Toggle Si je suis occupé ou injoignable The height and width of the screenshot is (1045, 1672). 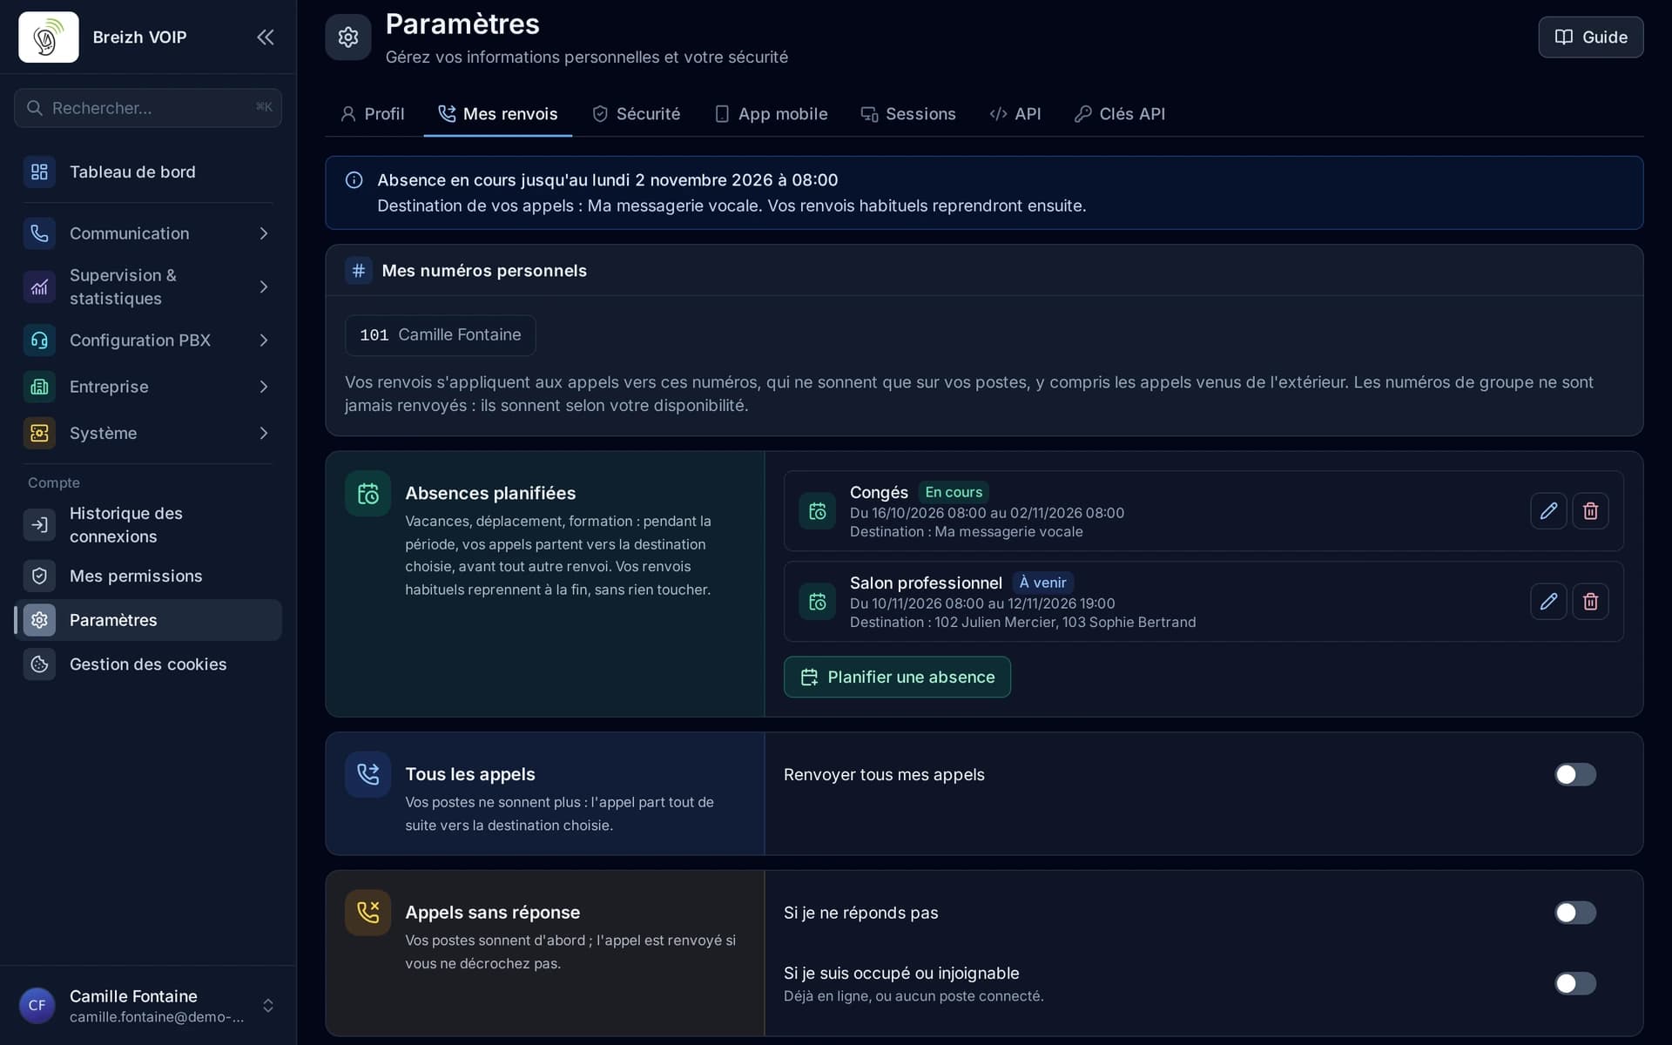coord(1575,983)
